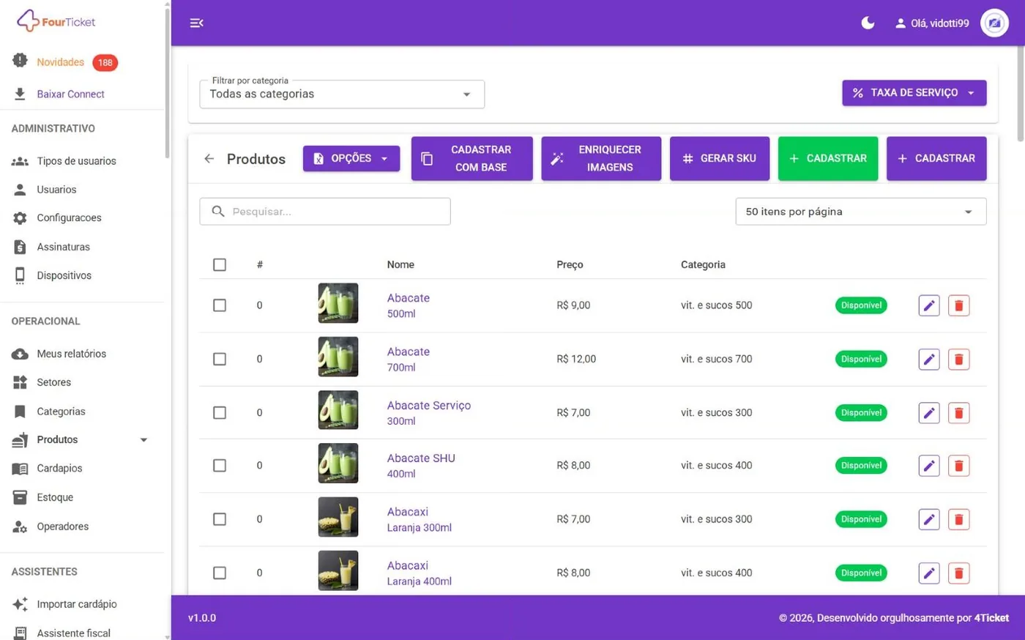Click the Estoque box icon
The height and width of the screenshot is (640, 1025).
(20, 497)
